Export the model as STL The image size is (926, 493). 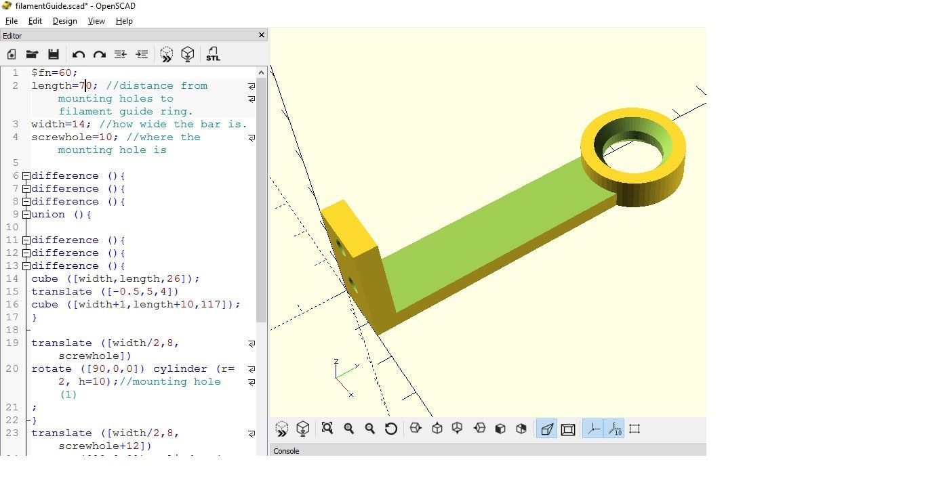tap(213, 54)
